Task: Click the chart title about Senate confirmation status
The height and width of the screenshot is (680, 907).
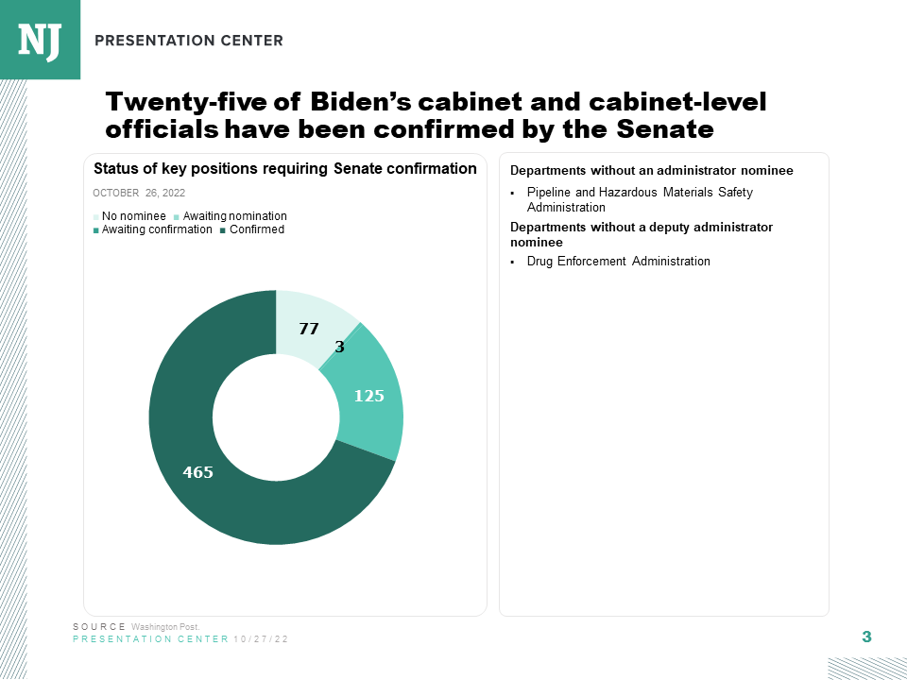Action: (x=285, y=169)
